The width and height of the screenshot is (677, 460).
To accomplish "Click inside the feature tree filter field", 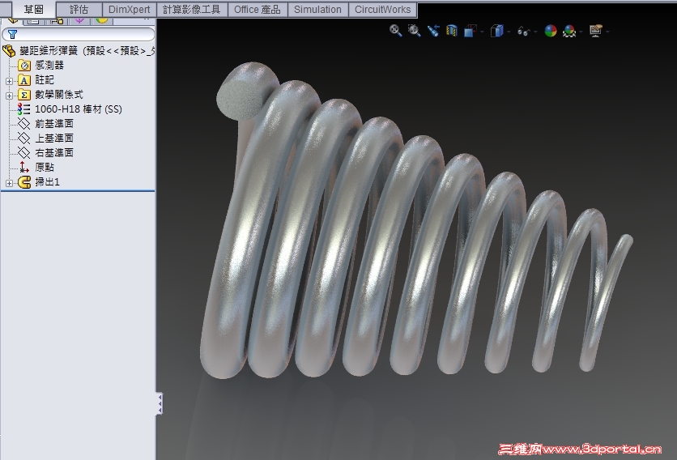I will click(79, 34).
